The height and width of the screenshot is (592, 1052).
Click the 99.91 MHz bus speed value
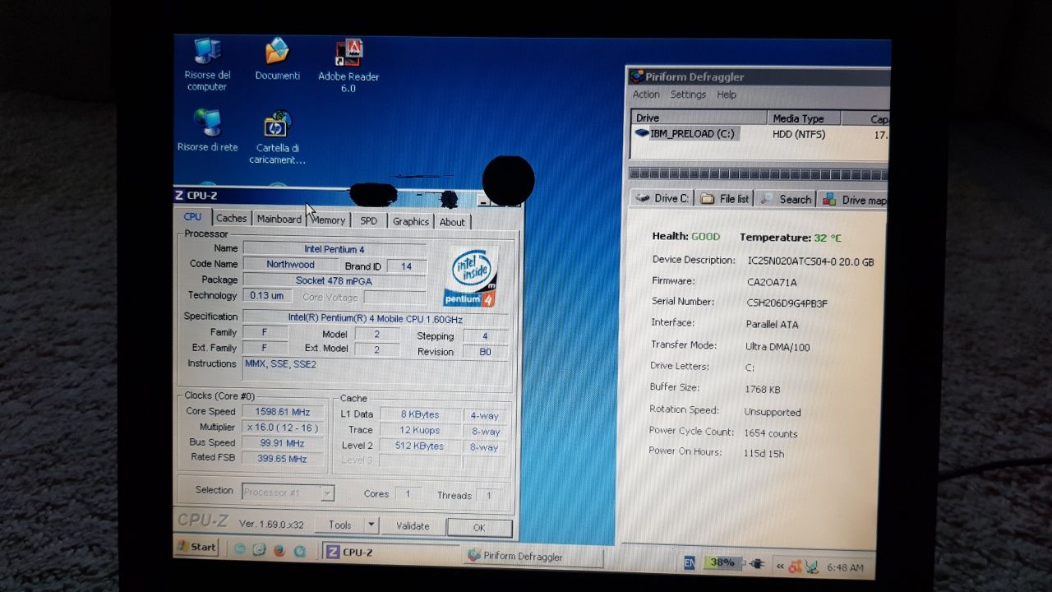coord(283,443)
